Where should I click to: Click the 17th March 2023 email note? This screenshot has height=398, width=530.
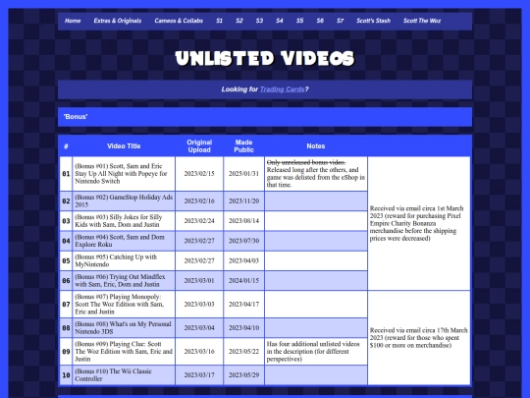(418, 338)
